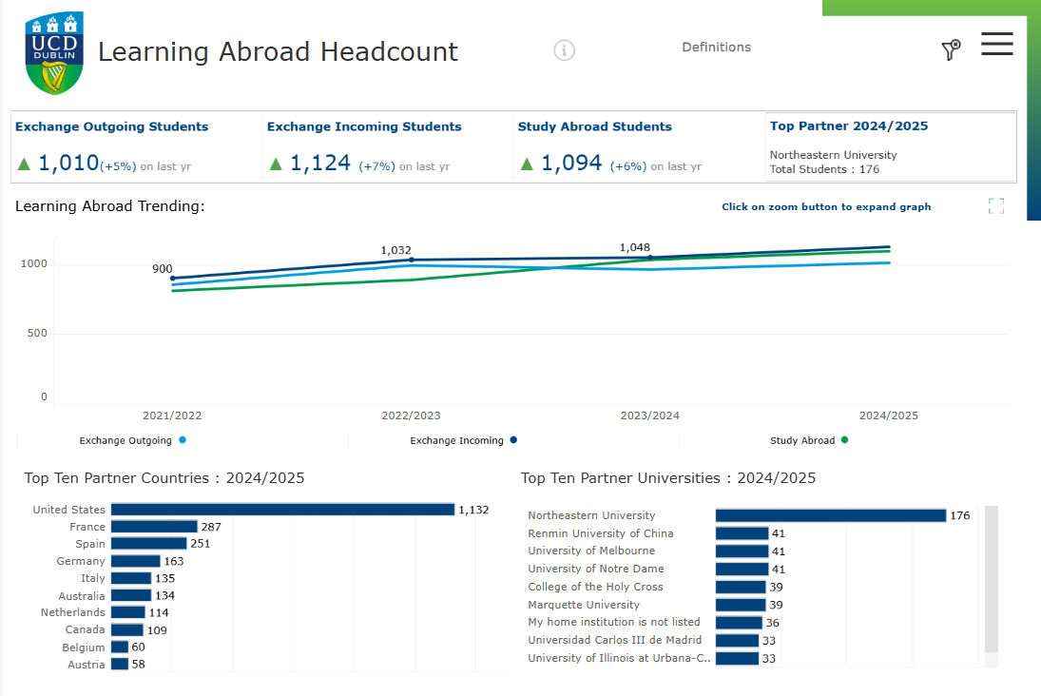Open the info tooltip beside the page title

[x=564, y=50]
